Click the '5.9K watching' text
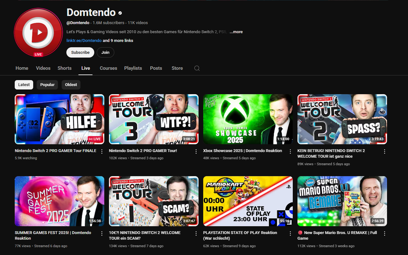 click(x=26, y=158)
